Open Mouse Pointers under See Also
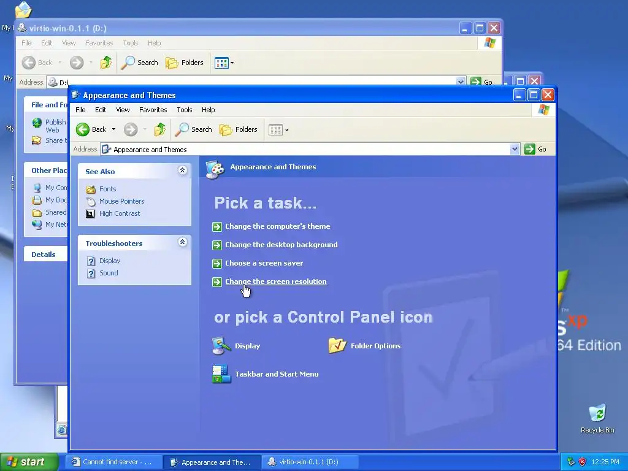Viewport: 628px width, 471px height. (115, 201)
